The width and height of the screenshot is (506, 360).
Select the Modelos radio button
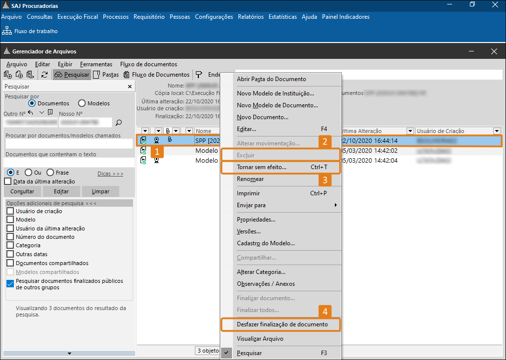(81, 103)
